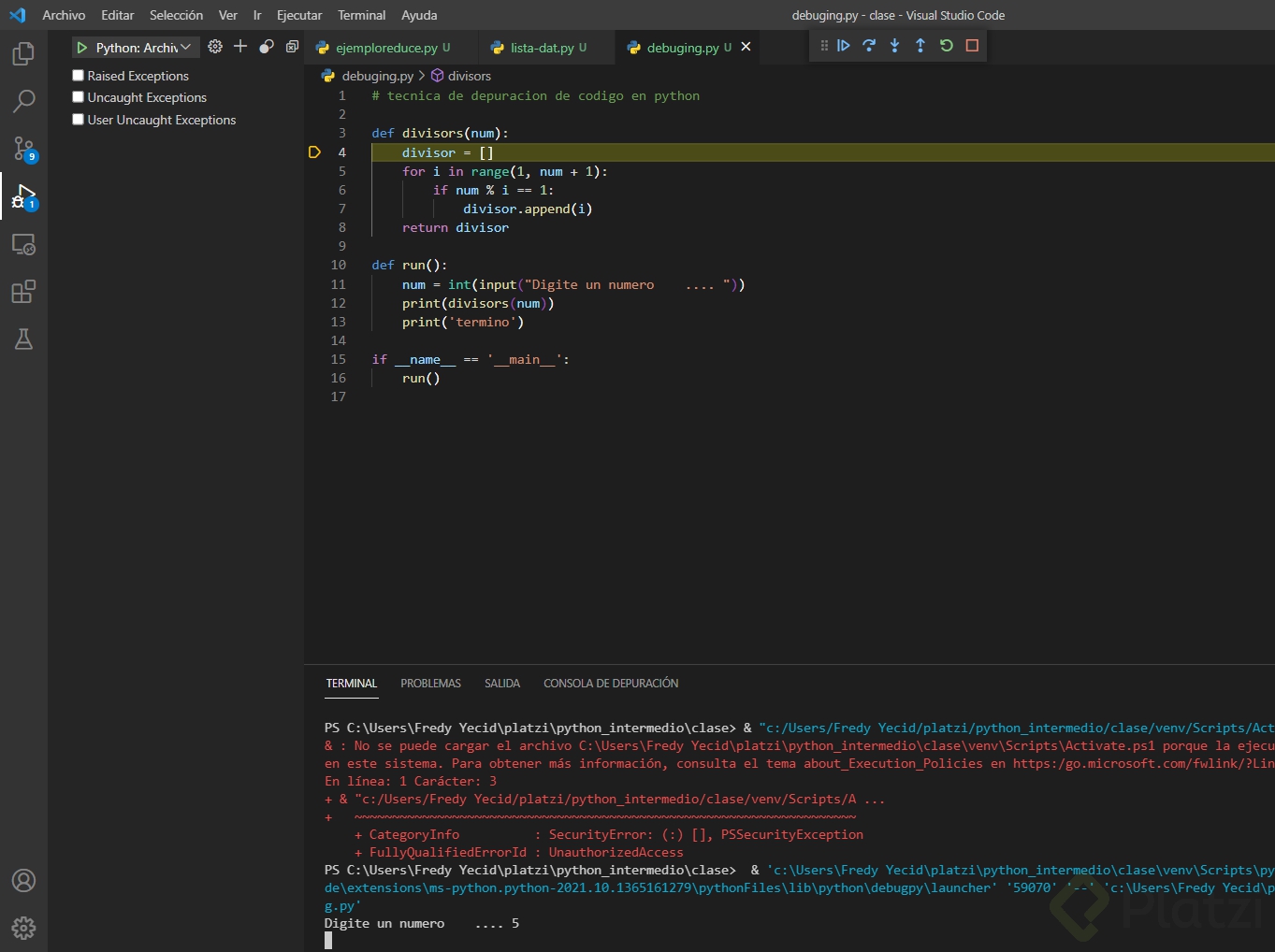The width and height of the screenshot is (1275, 952).
Task: Open the Extensions view icon
Action: [x=23, y=292]
